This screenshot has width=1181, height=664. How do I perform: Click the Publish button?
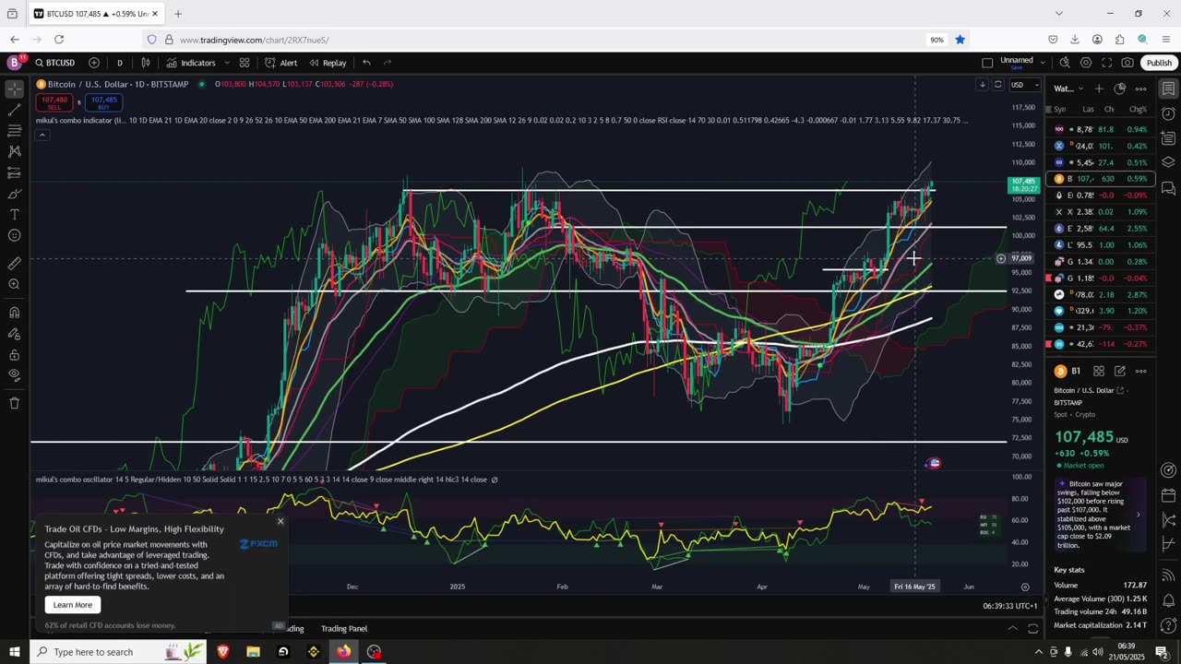click(x=1159, y=63)
